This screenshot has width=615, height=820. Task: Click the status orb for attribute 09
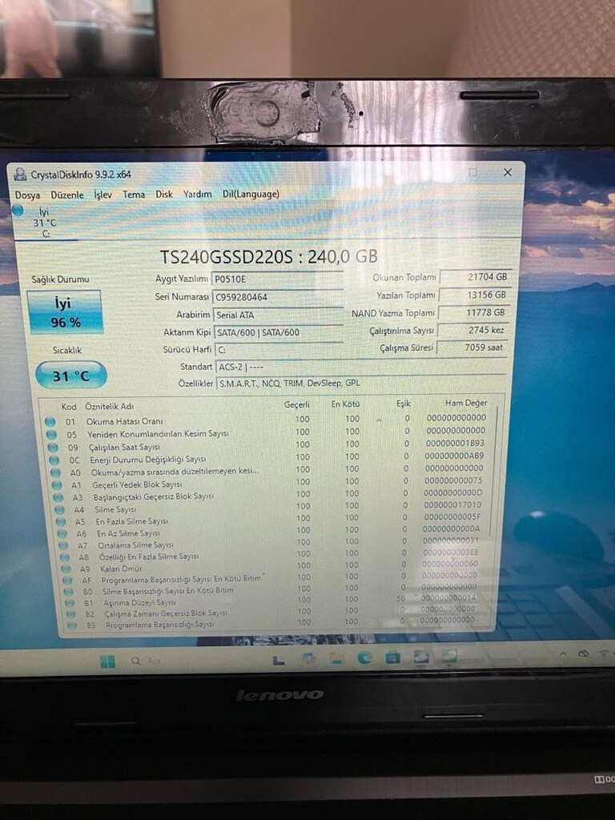[x=53, y=447]
